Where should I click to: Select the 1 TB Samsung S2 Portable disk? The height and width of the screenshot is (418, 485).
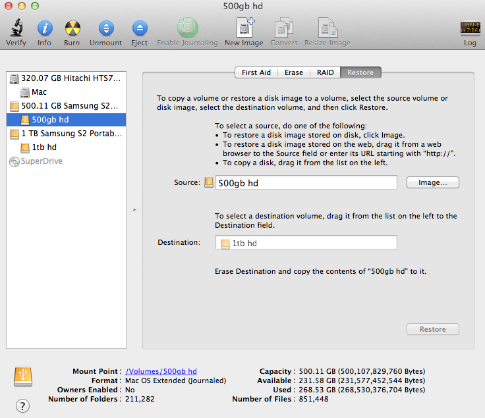pyautogui.click(x=66, y=134)
